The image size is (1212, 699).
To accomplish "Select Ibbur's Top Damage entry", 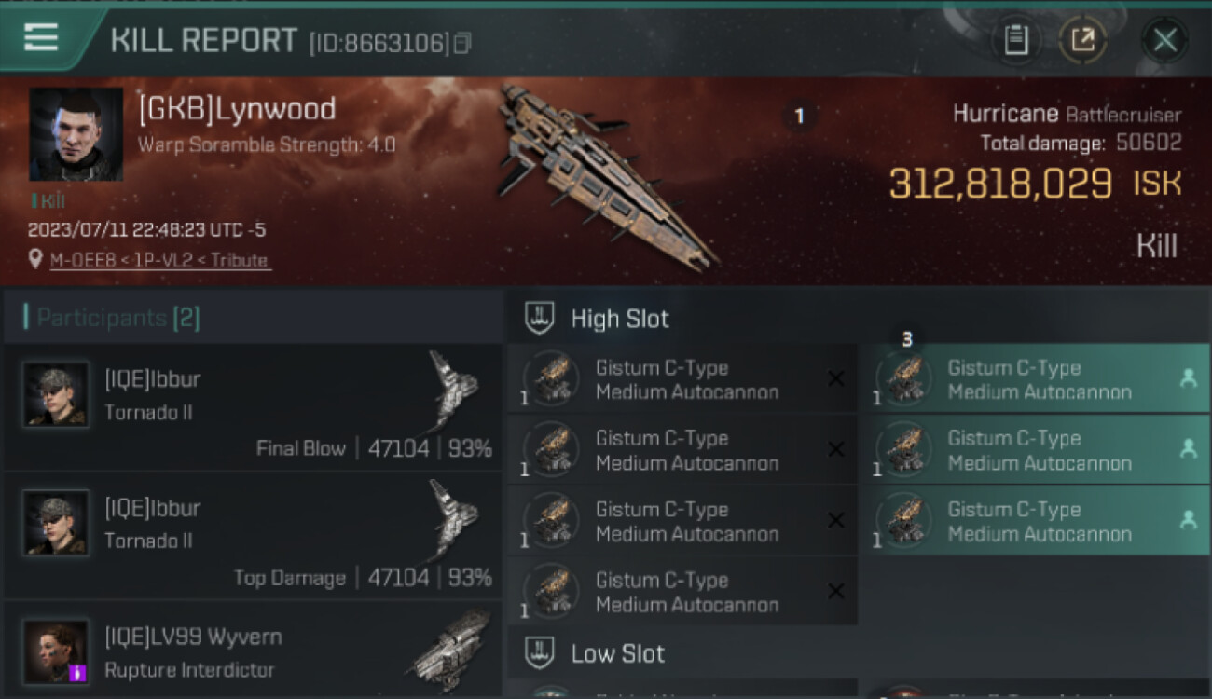I will (x=253, y=536).
